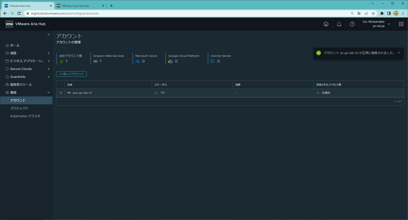The image size is (408, 220).
Task: Bookmark this page with star icon
Action: tap(373, 13)
